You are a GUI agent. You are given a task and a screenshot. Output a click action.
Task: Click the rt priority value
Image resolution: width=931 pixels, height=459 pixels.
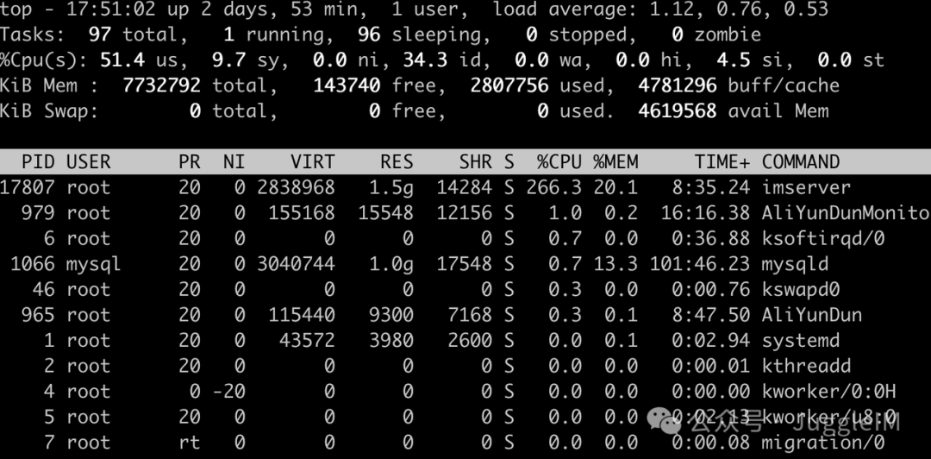tap(189, 443)
